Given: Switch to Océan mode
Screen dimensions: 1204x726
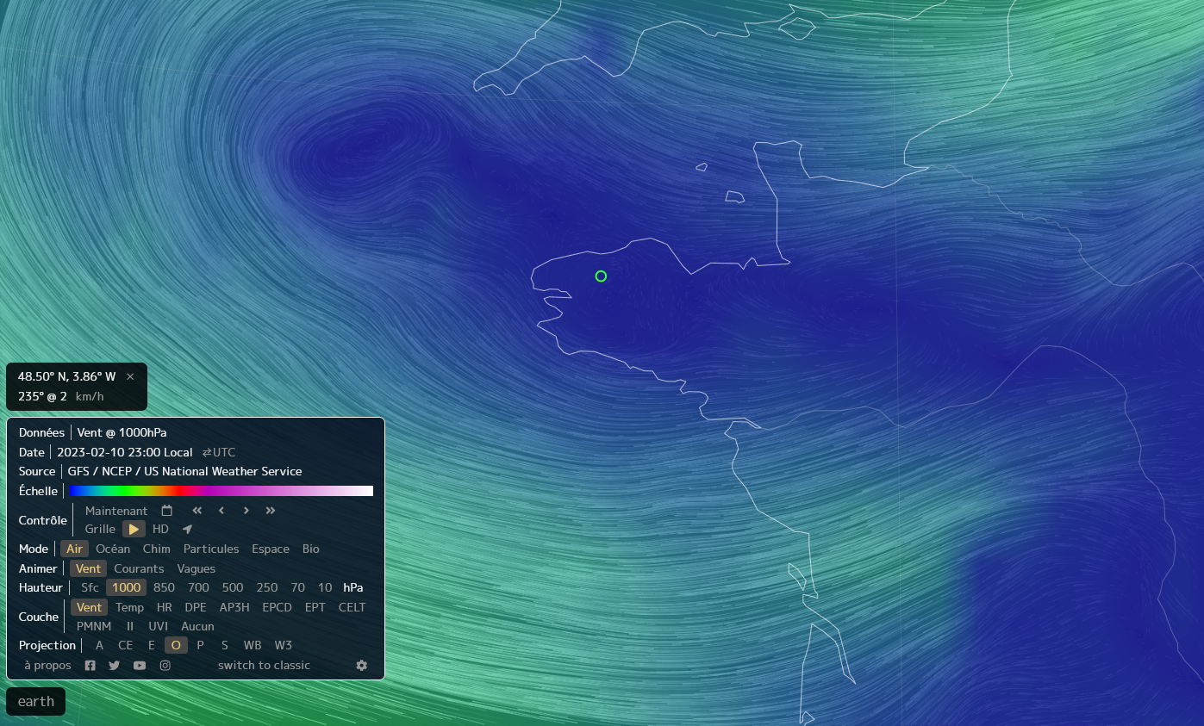Looking at the screenshot, I should point(113,549).
